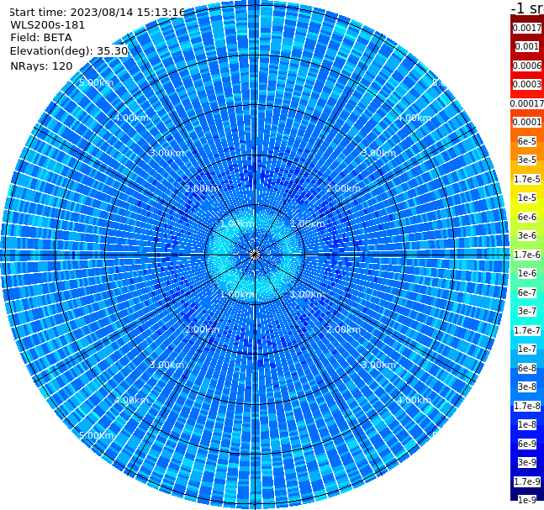This screenshot has width=544, height=510.
Task: Click the "0.0006" colorbar value
Action: pos(527,66)
